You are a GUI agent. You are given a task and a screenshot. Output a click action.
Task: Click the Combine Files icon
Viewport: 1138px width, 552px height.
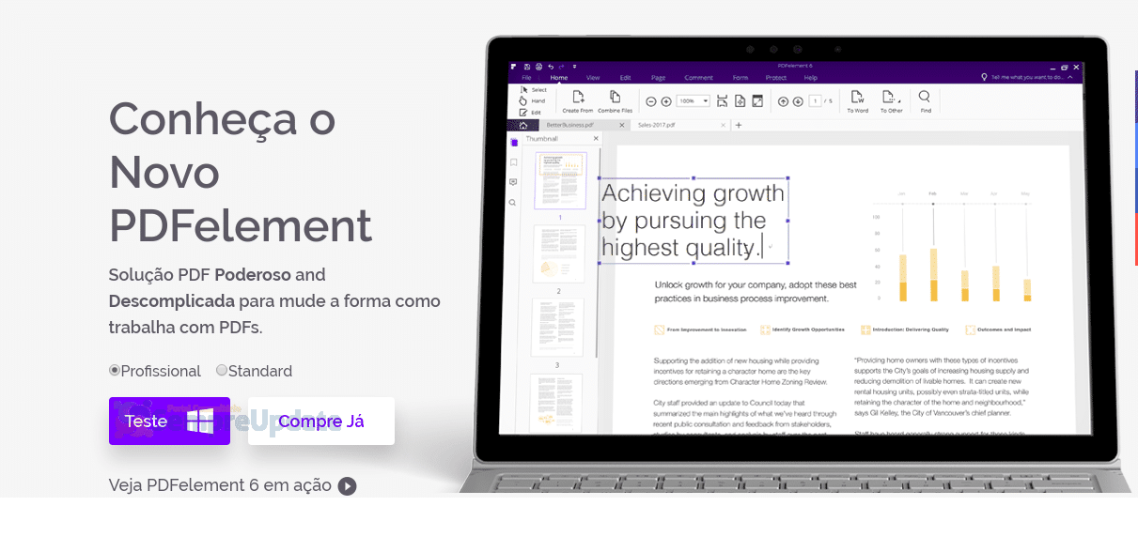[x=615, y=97]
